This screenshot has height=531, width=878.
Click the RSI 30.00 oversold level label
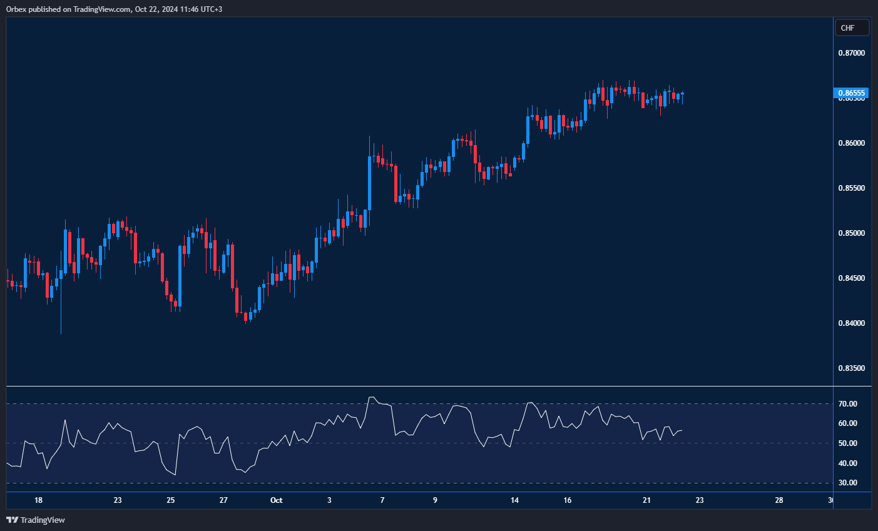[x=848, y=483]
